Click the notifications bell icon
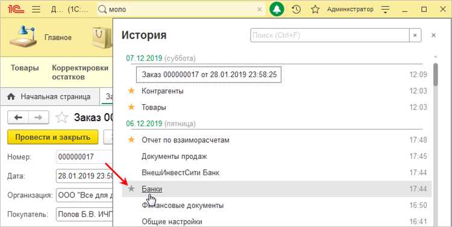Image resolution: width=452 pixels, height=227 pixels. click(277, 10)
